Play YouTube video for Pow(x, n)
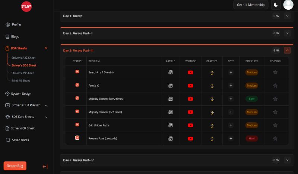This screenshot has width=298, height=174. (190, 86)
